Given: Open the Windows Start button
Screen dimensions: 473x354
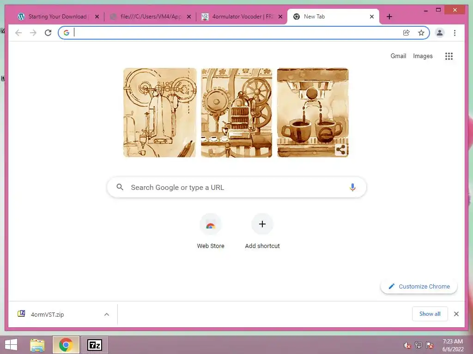Looking at the screenshot, I should pos(11,345).
